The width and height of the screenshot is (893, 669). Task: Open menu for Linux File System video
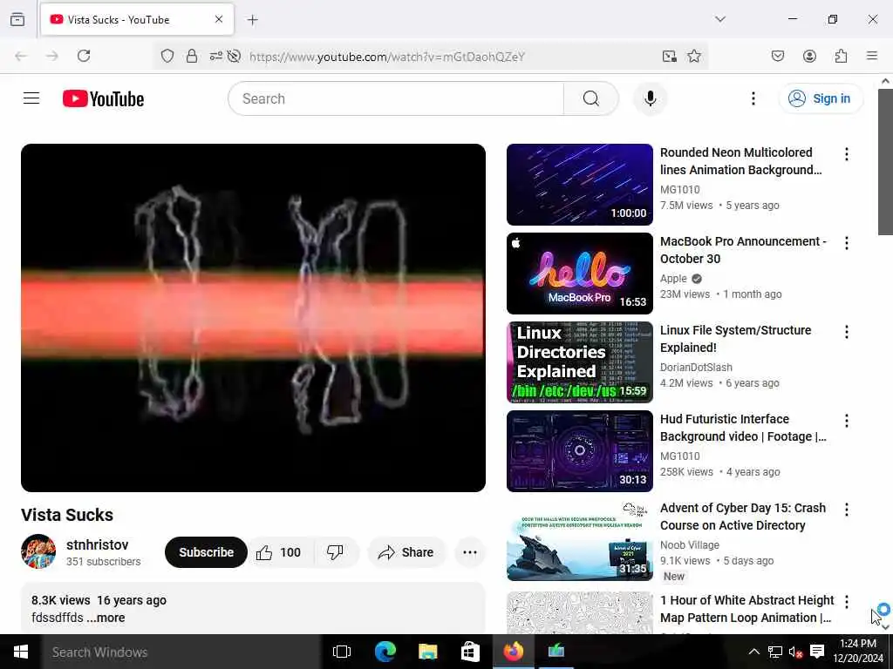point(846,332)
